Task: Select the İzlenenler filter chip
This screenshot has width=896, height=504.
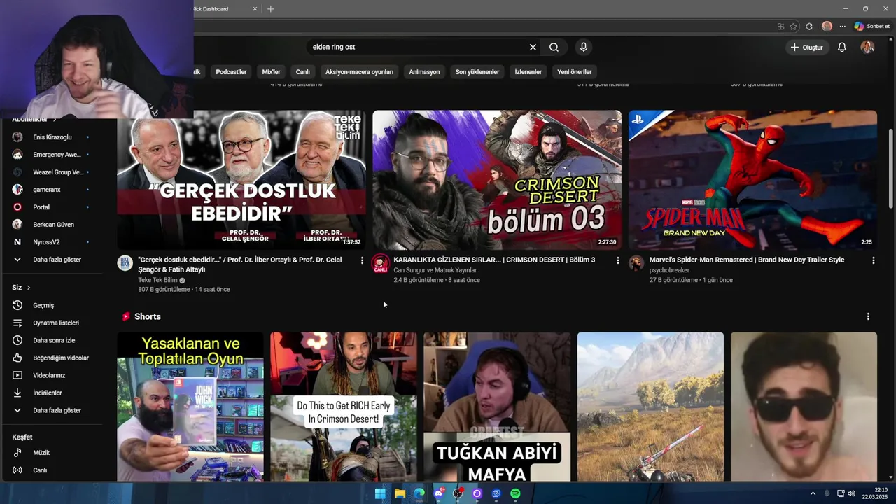Action: 528,71
